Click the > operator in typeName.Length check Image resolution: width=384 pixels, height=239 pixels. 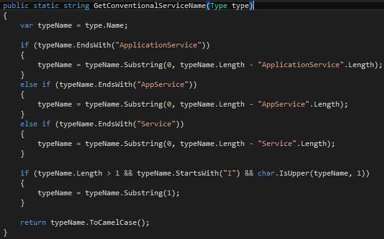(x=108, y=173)
